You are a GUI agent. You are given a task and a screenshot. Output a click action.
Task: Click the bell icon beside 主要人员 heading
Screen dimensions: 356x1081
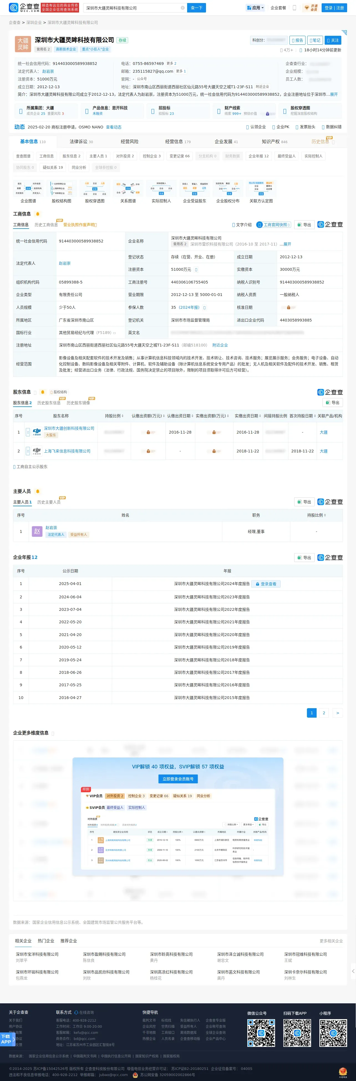coord(37,492)
